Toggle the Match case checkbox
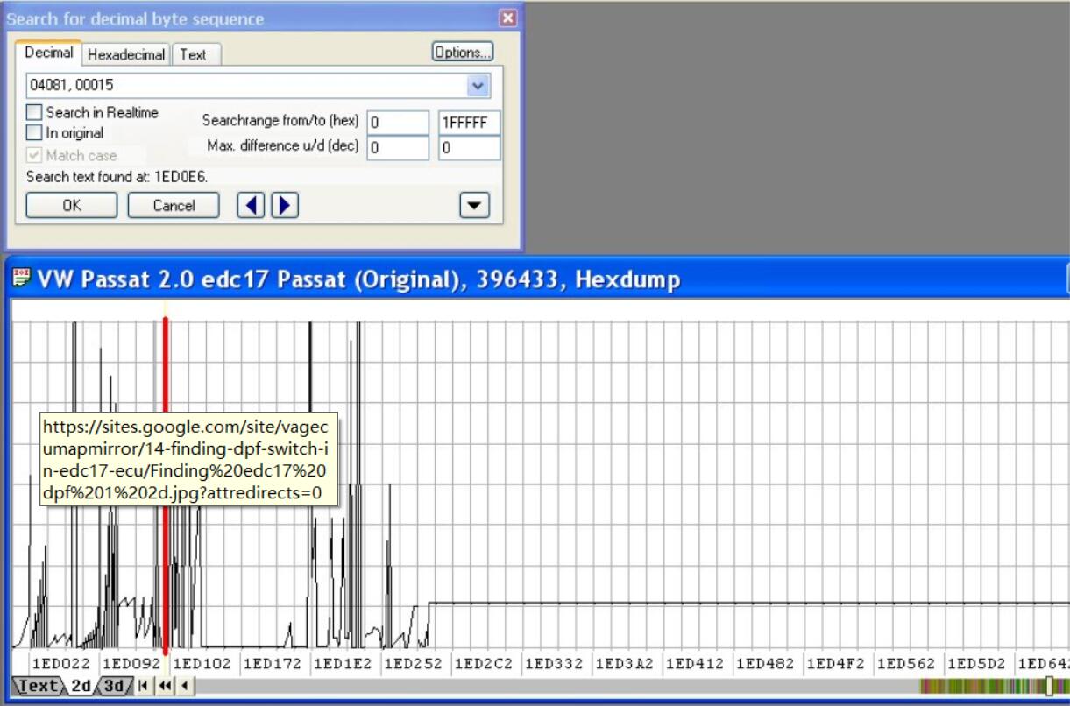The image size is (1070, 706). click(x=33, y=155)
